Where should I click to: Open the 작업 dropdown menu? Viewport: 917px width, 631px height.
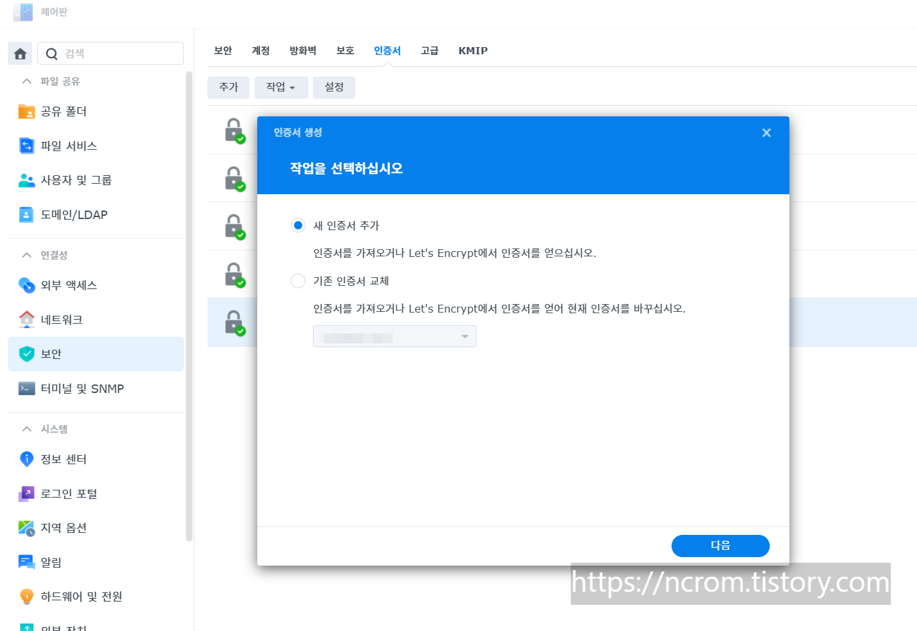click(x=281, y=87)
